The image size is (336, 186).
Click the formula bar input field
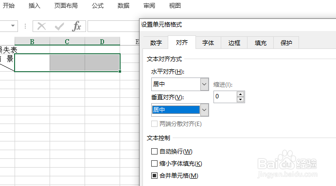113,26
